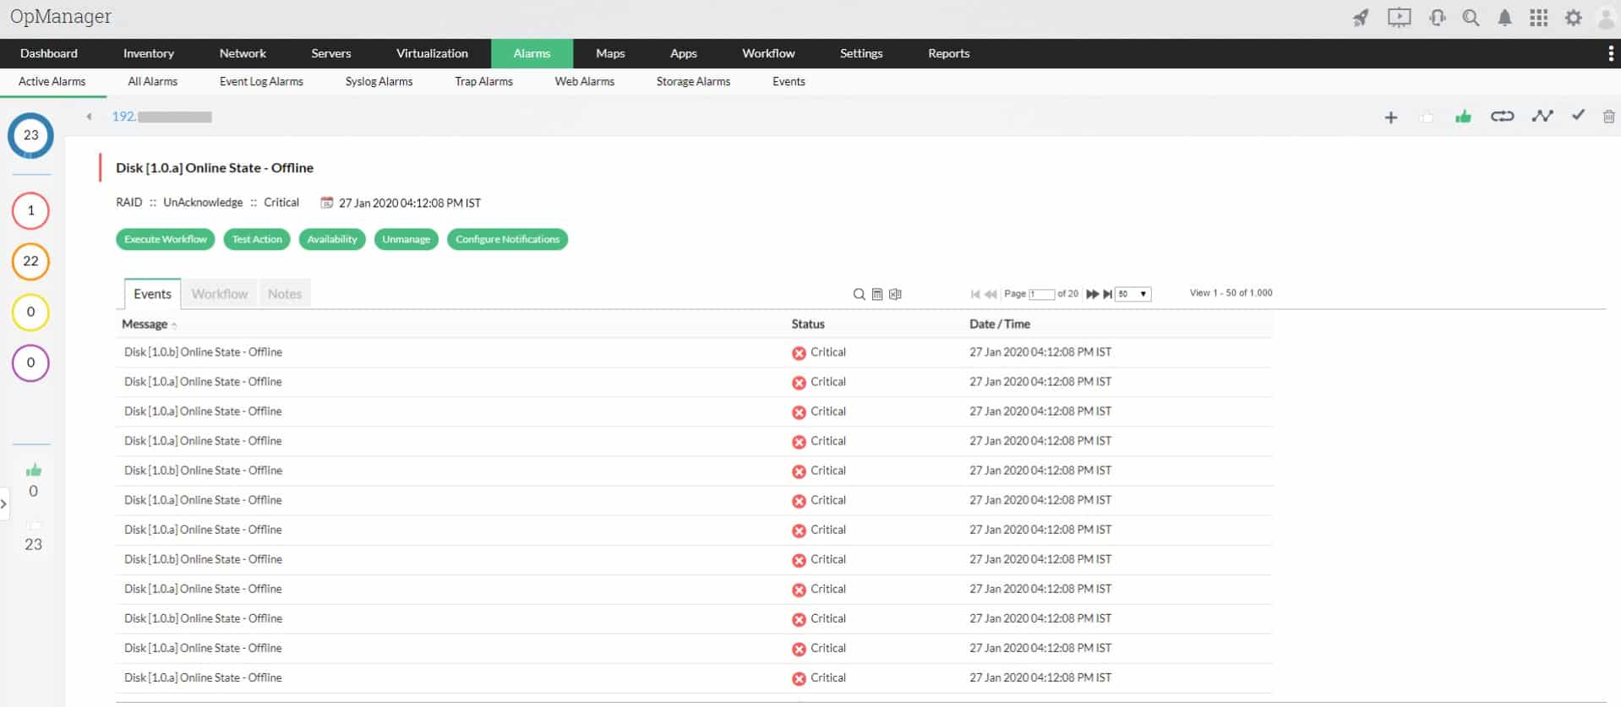Select the Workflow tab in alarm details
The width and height of the screenshot is (1621, 707).
(x=220, y=294)
